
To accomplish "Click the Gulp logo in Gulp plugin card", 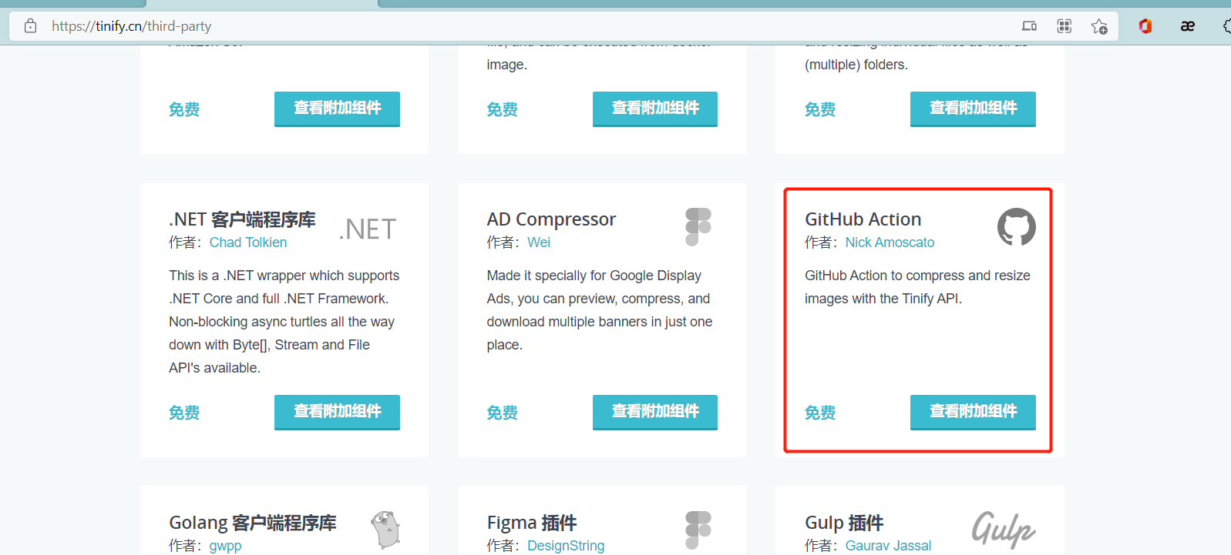I will tap(1003, 530).
